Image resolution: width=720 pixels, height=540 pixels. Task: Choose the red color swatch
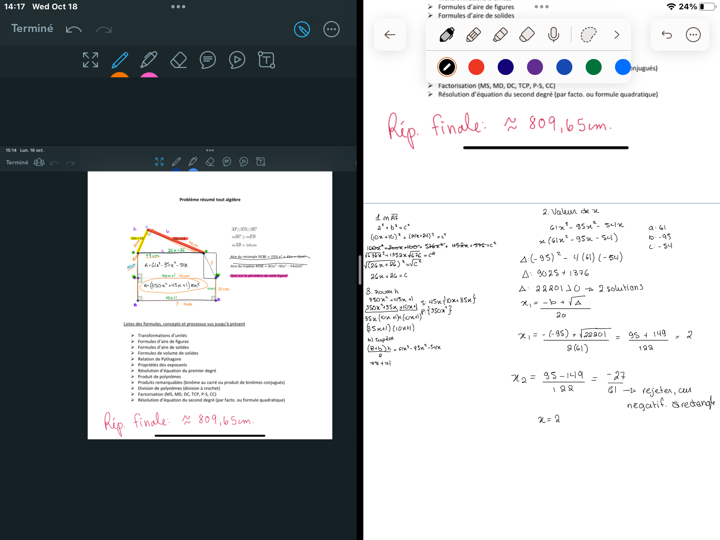pos(476,67)
